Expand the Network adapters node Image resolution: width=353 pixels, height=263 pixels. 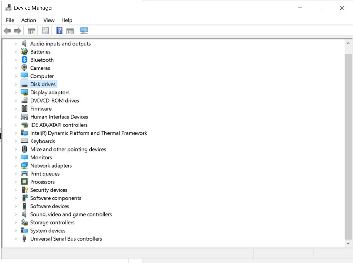[x=16, y=165]
